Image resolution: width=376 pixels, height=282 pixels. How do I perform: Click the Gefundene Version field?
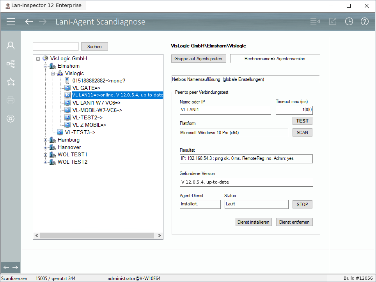point(246,182)
